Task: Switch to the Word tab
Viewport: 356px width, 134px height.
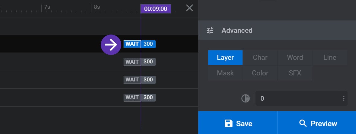Action: [x=295, y=57]
